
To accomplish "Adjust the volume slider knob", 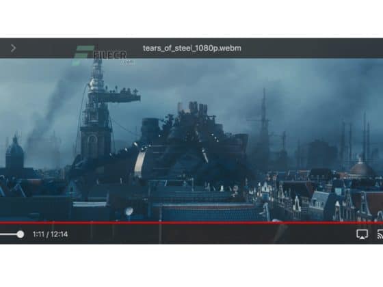I will tap(21, 234).
